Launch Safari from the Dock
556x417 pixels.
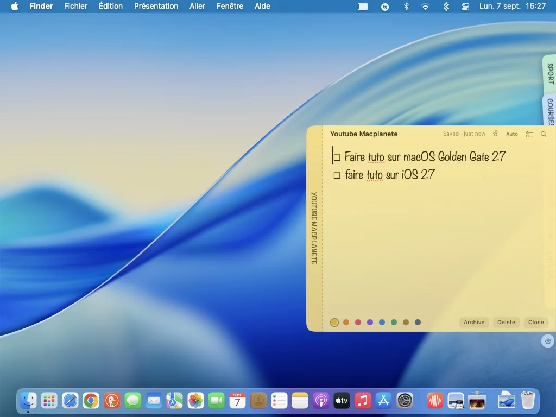pos(70,401)
